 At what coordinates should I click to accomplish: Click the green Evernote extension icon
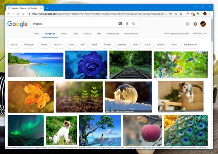(198, 14)
